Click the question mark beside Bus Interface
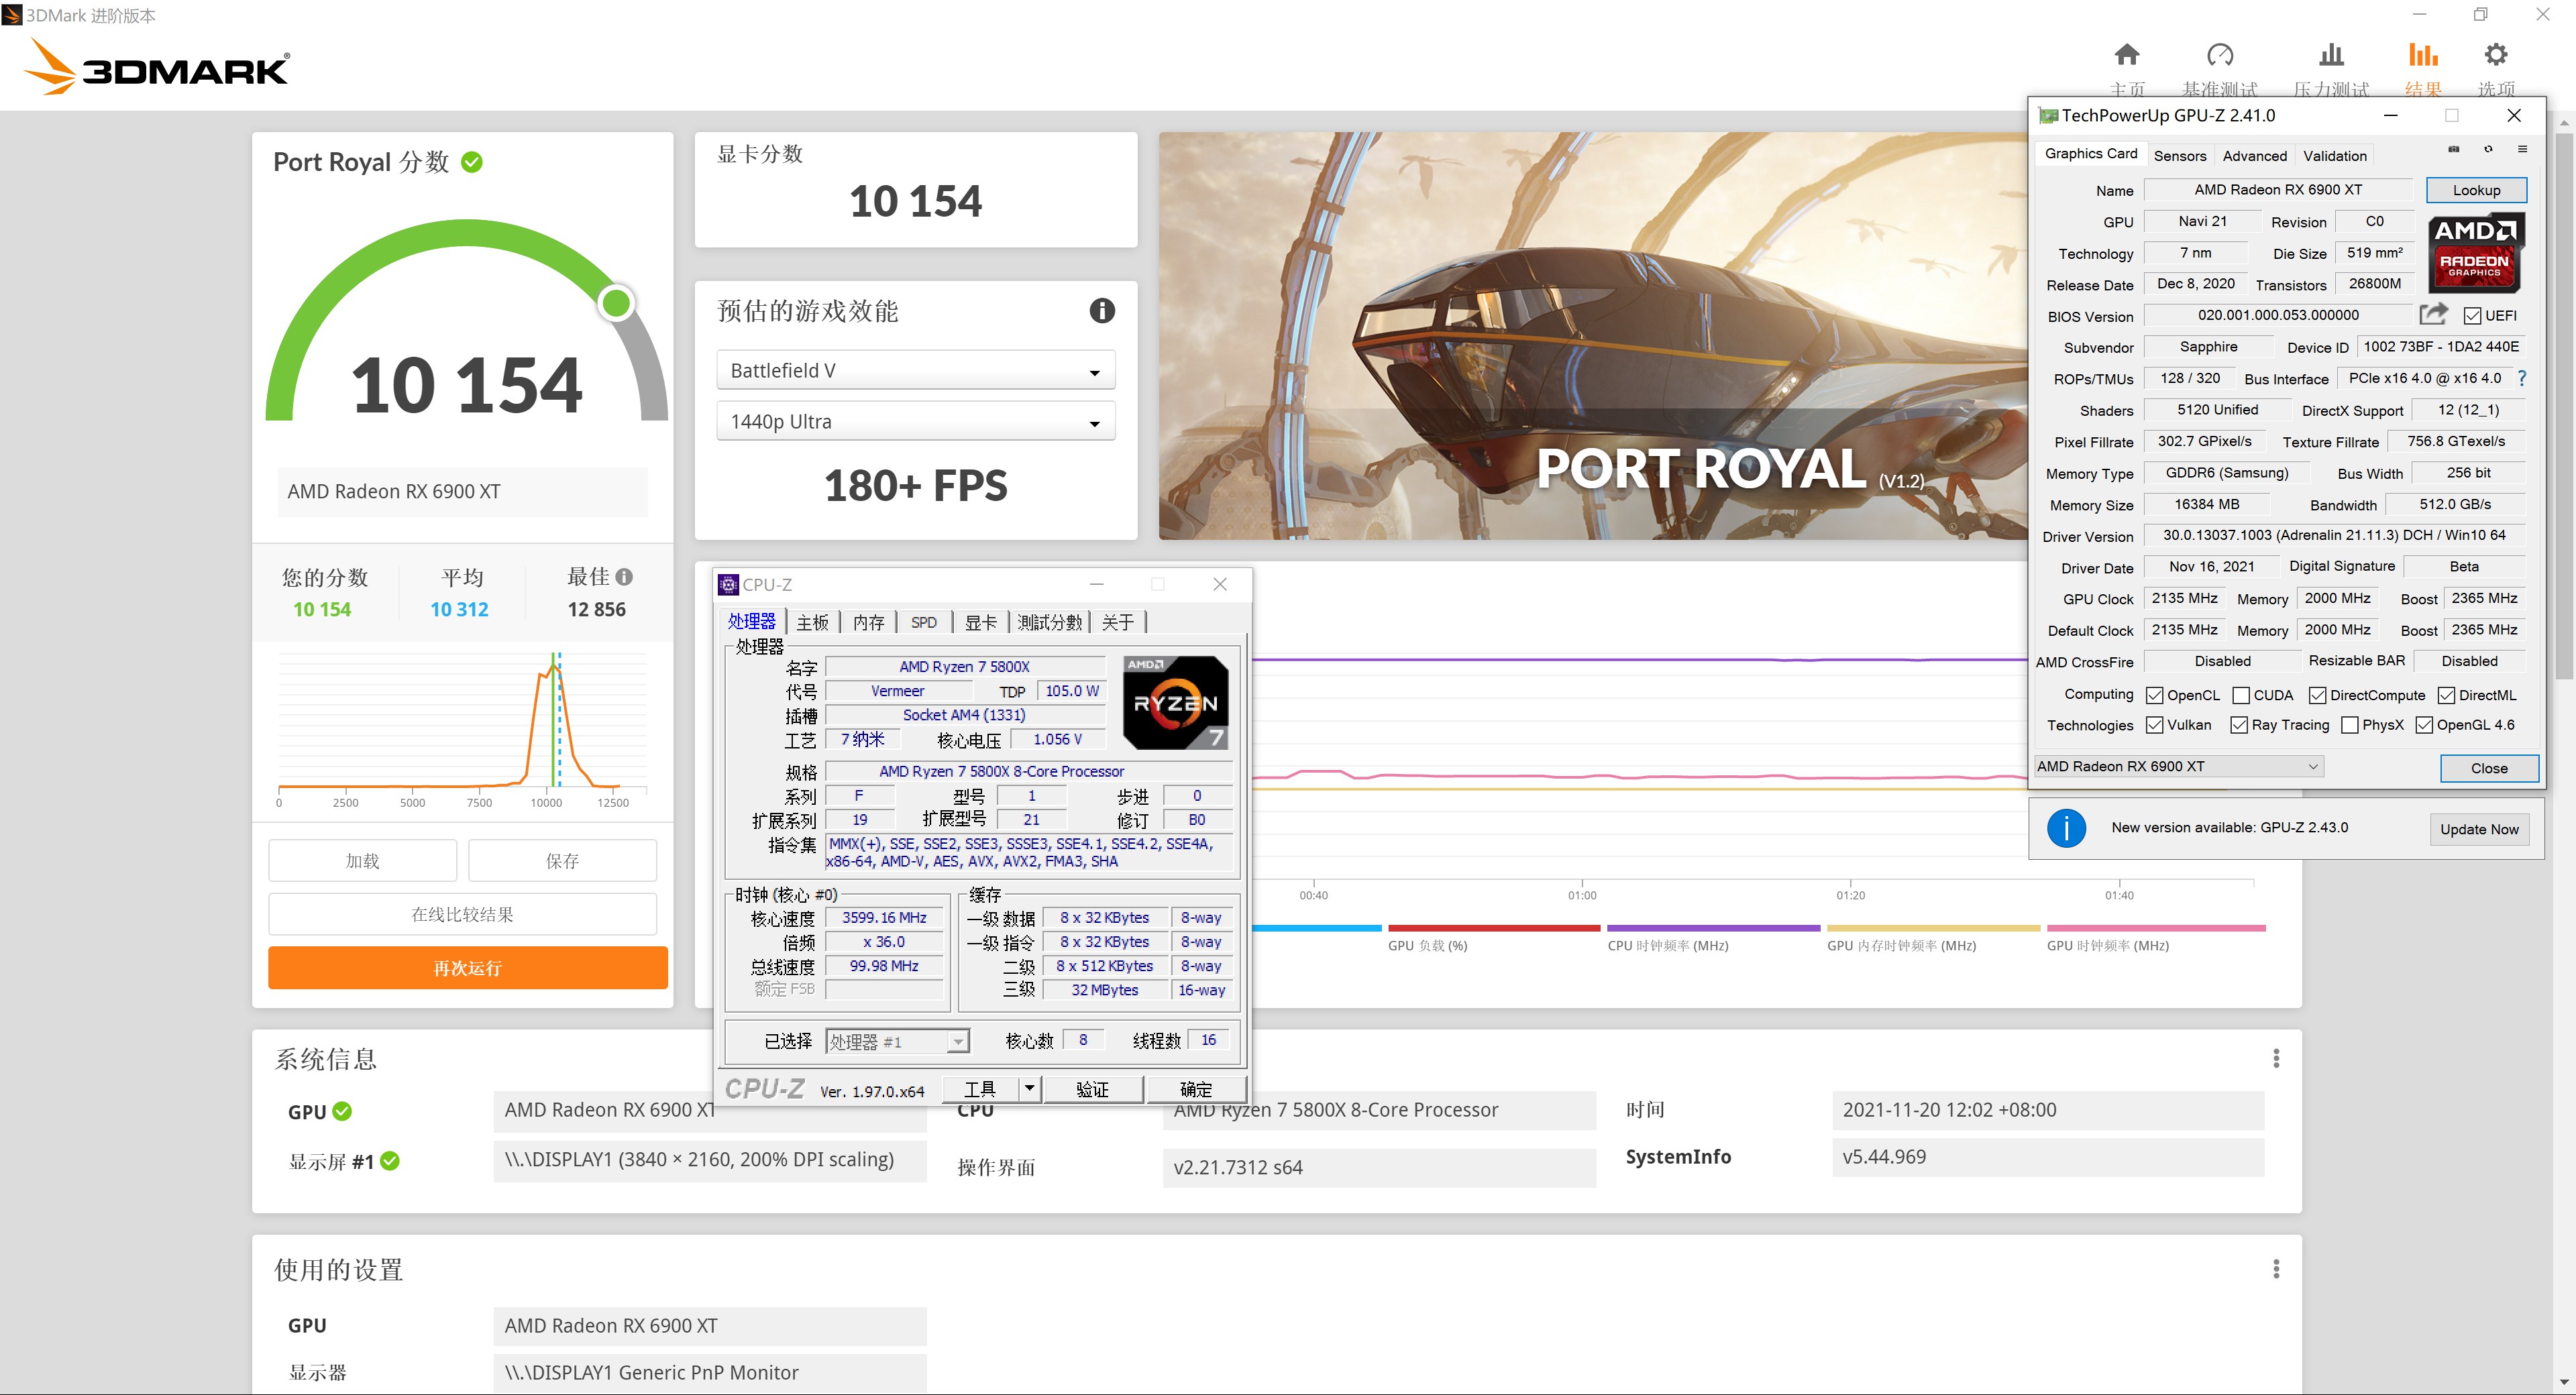This screenshot has width=2576, height=1395. (x=2523, y=378)
